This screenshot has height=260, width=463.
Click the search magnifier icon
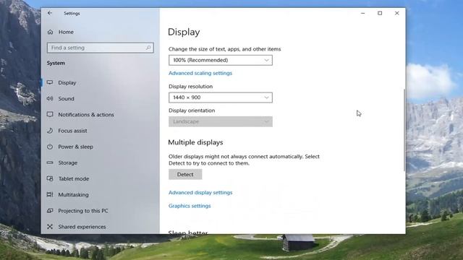pyautogui.click(x=148, y=48)
